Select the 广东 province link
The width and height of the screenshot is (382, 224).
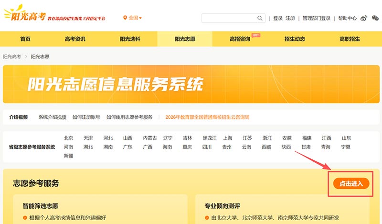[x=127, y=147]
